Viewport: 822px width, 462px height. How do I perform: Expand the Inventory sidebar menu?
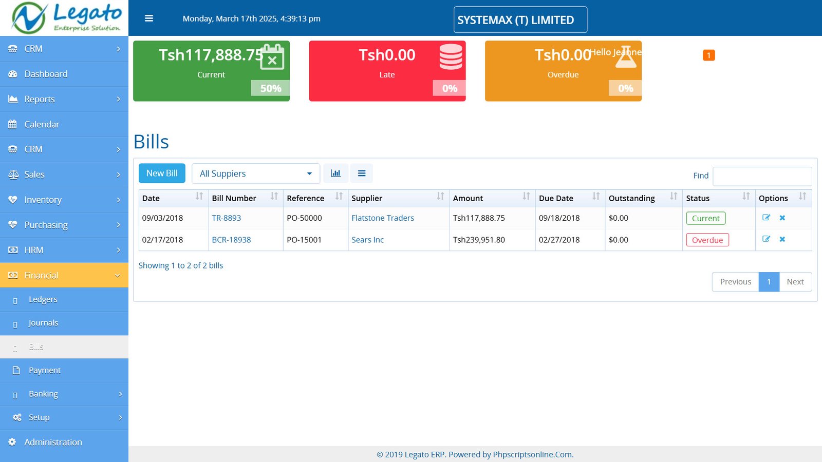tap(64, 200)
